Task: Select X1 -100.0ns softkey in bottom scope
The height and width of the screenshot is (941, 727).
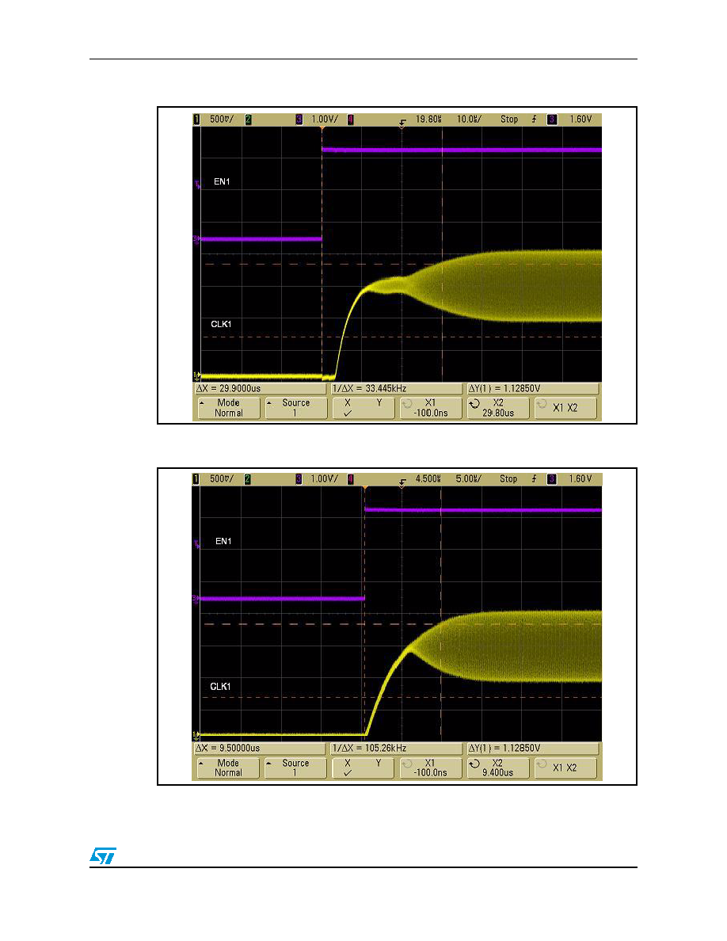Action: (x=431, y=768)
